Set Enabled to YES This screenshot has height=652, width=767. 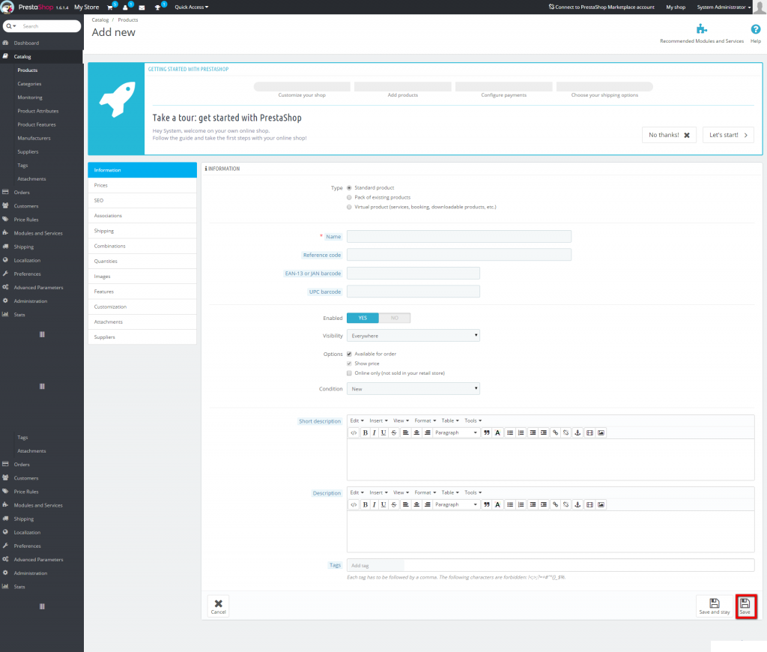[363, 319]
